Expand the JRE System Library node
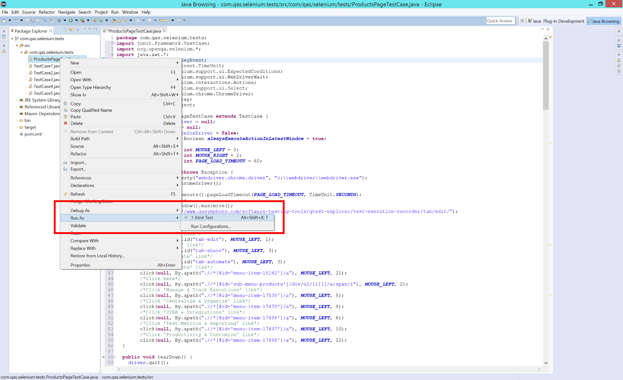The height and width of the screenshot is (380, 623). pos(17,100)
